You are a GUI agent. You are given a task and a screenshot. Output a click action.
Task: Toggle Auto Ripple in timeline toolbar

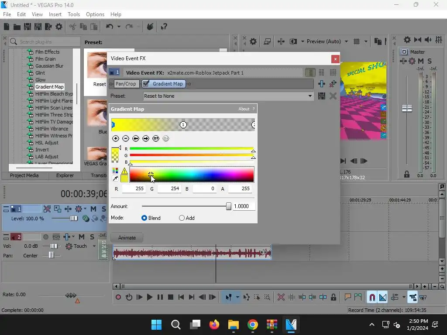click(x=395, y=297)
